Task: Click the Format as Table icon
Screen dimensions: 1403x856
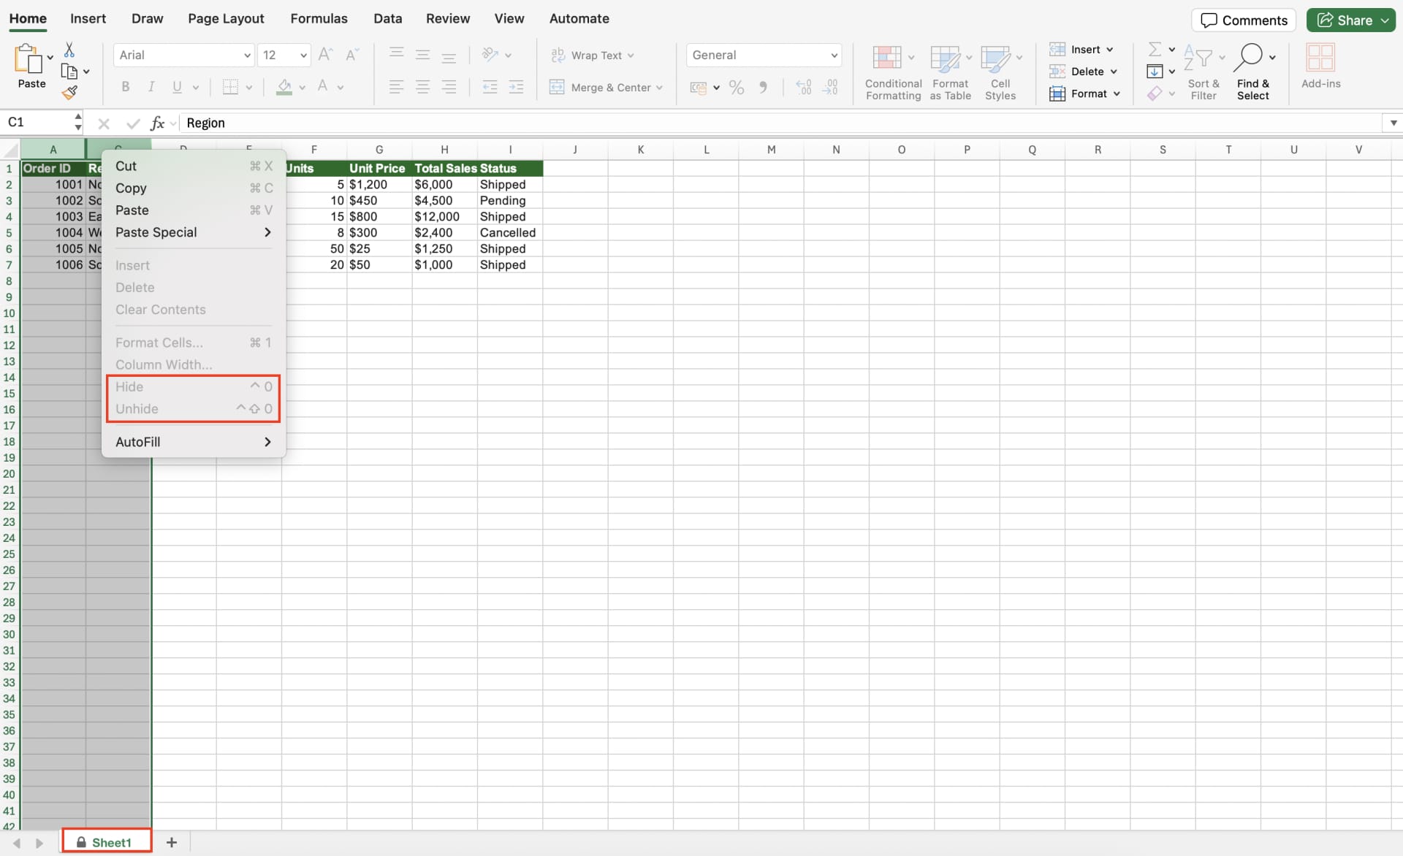Action: click(945, 58)
